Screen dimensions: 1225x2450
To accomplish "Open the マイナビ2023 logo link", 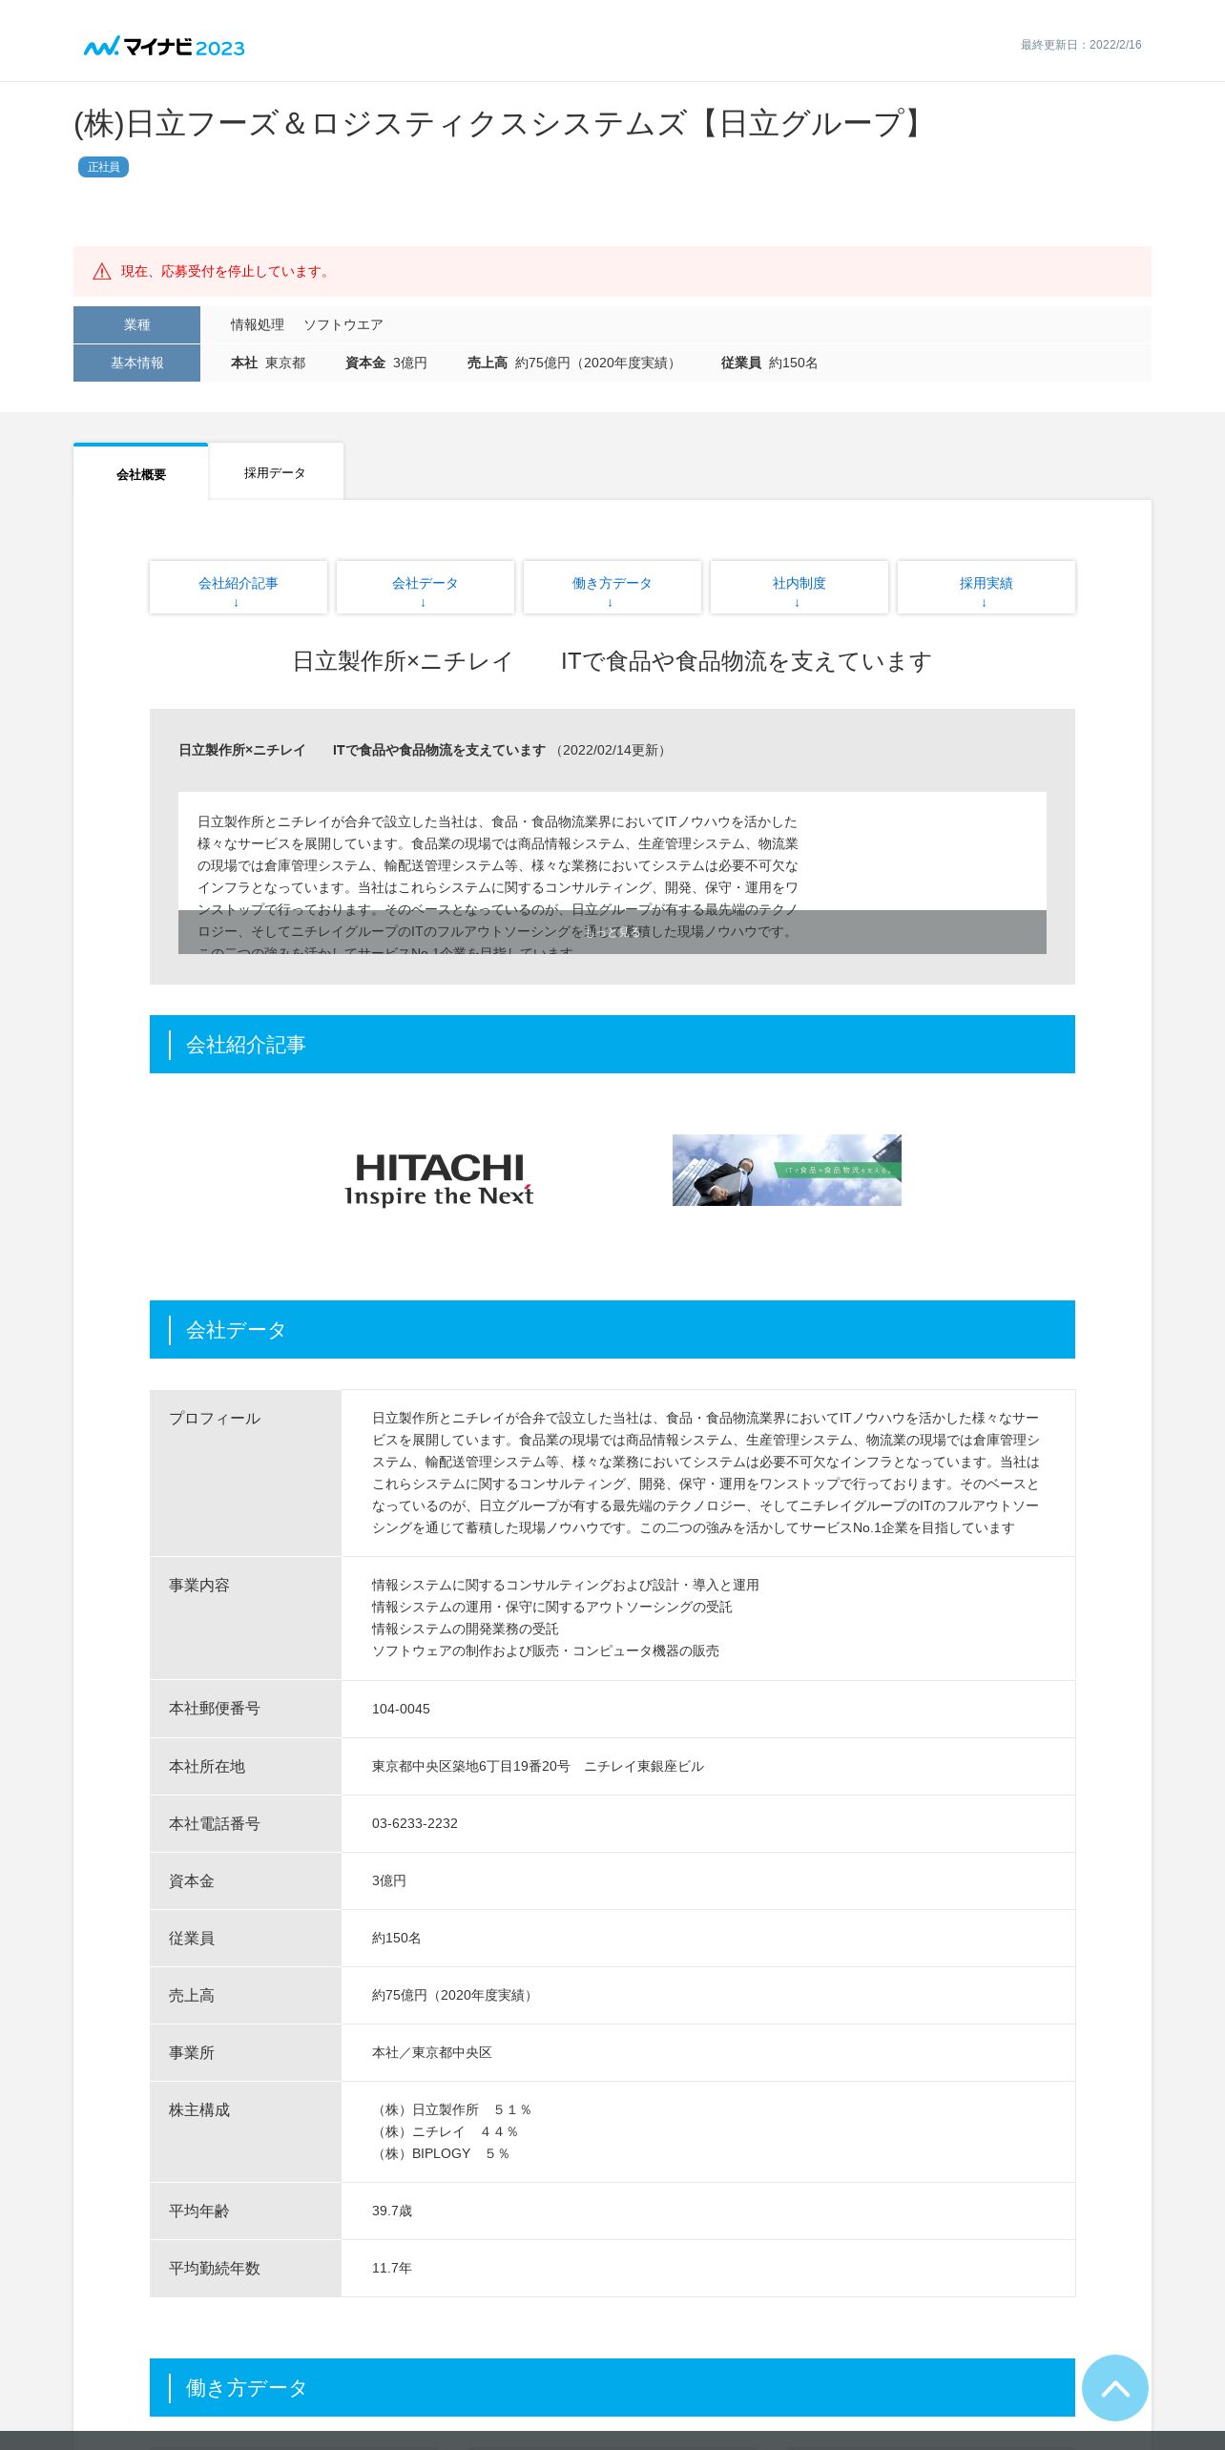I will [x=164, y=46].
